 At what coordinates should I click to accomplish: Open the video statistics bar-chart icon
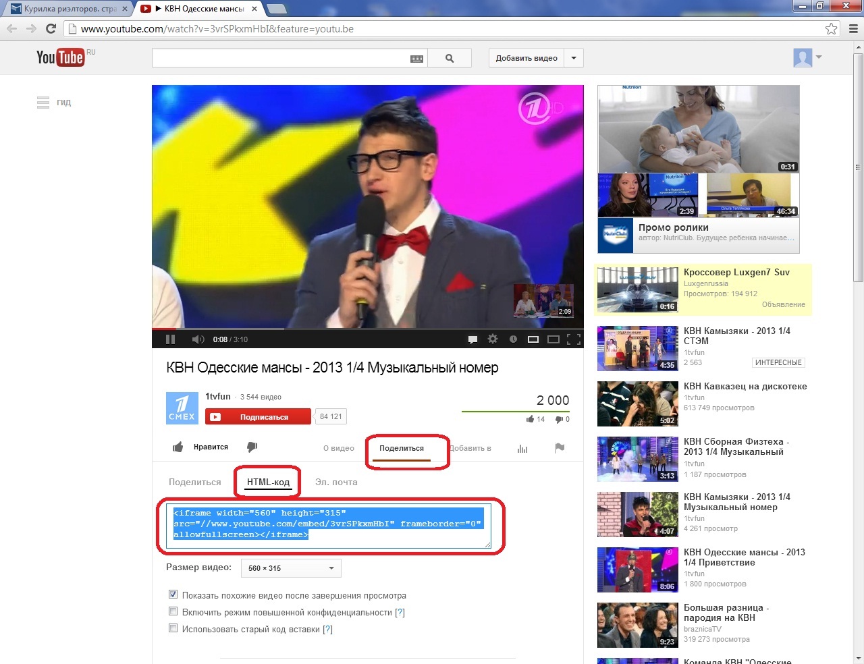click(522, 448)
